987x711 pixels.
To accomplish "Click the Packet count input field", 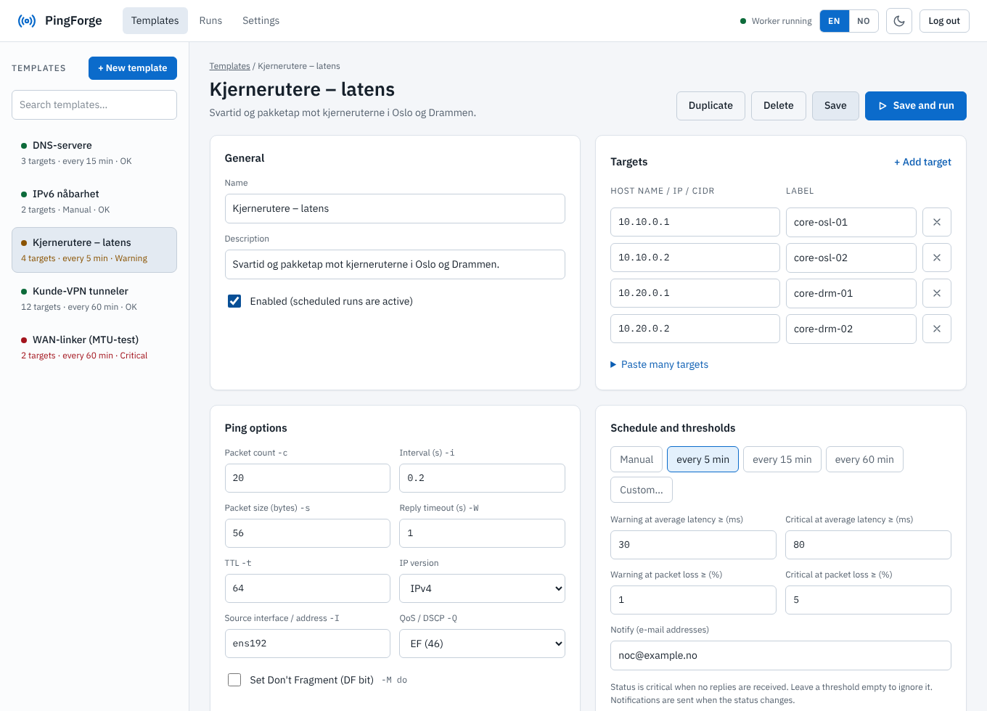I will pyautogui.click(x=308, y=478).
